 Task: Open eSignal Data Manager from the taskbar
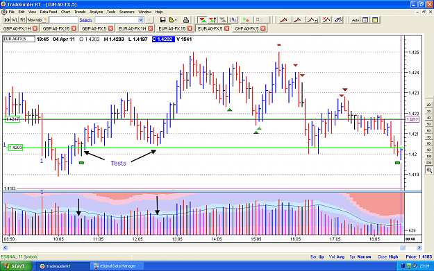pyautogui.click(x=117, y=266)
